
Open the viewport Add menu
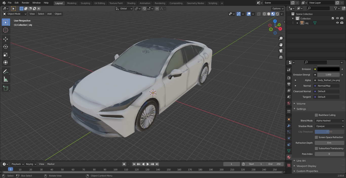click(x=49, y=14)
